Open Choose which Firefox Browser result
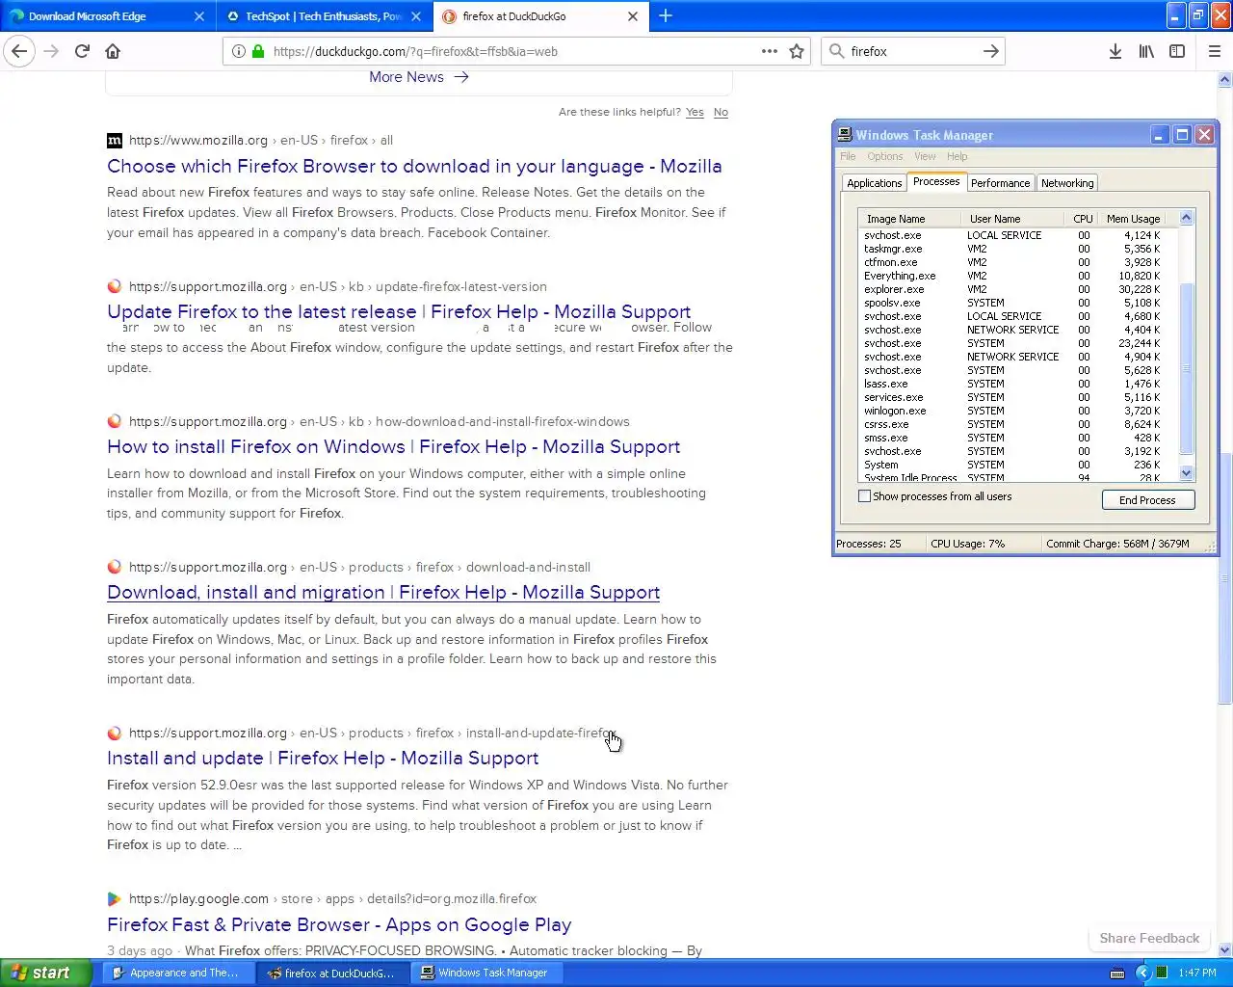The height and width of the screenshot is (987, 1233). 414,166
